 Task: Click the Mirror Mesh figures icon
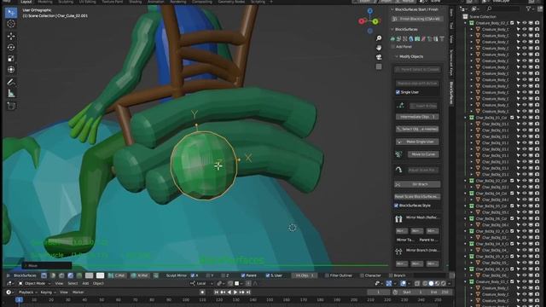[x=398, y=218]
